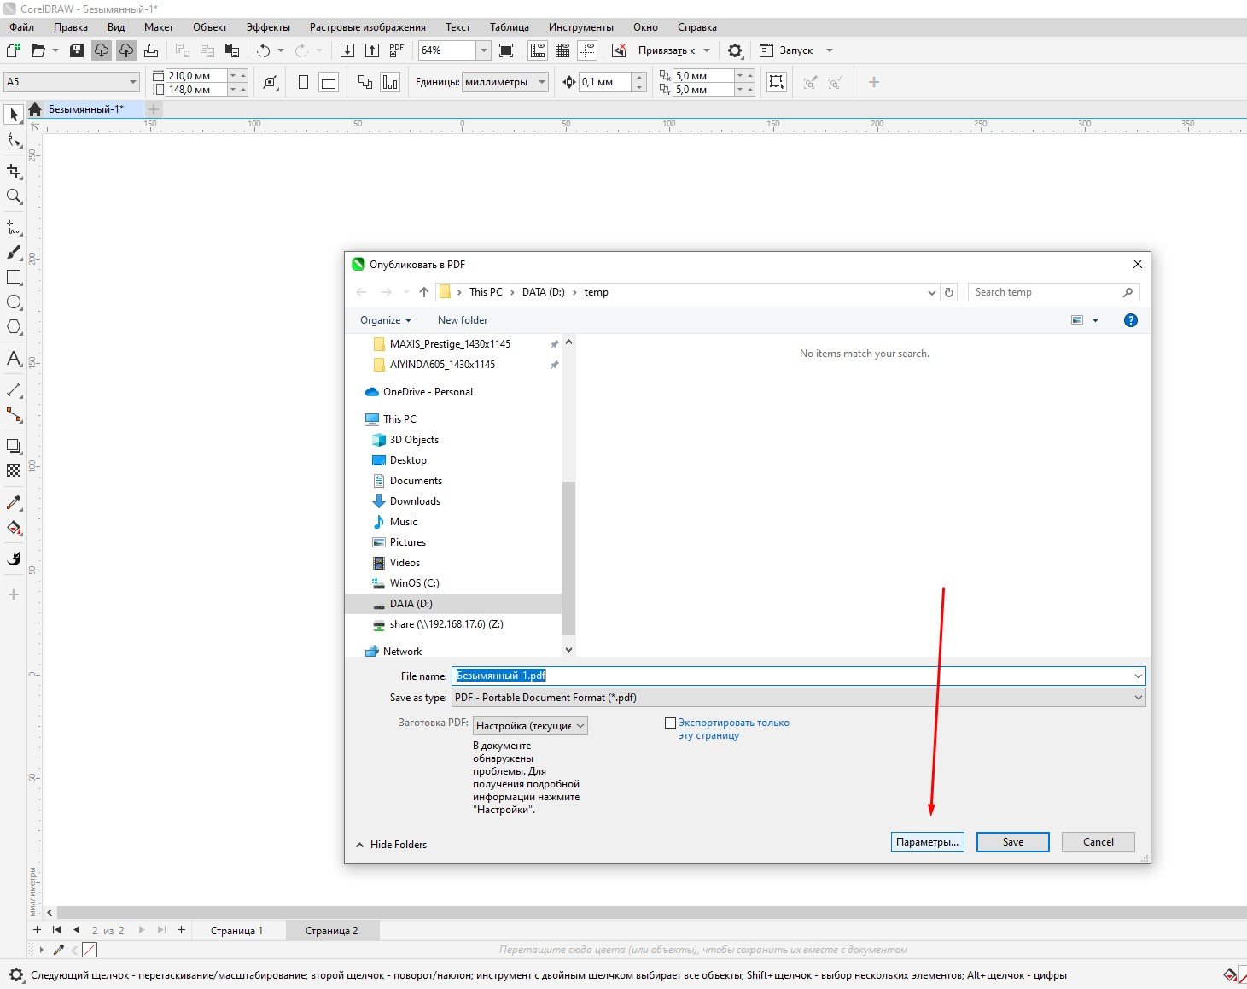Open the Options gear icon in toolbar

coord(735,50)
